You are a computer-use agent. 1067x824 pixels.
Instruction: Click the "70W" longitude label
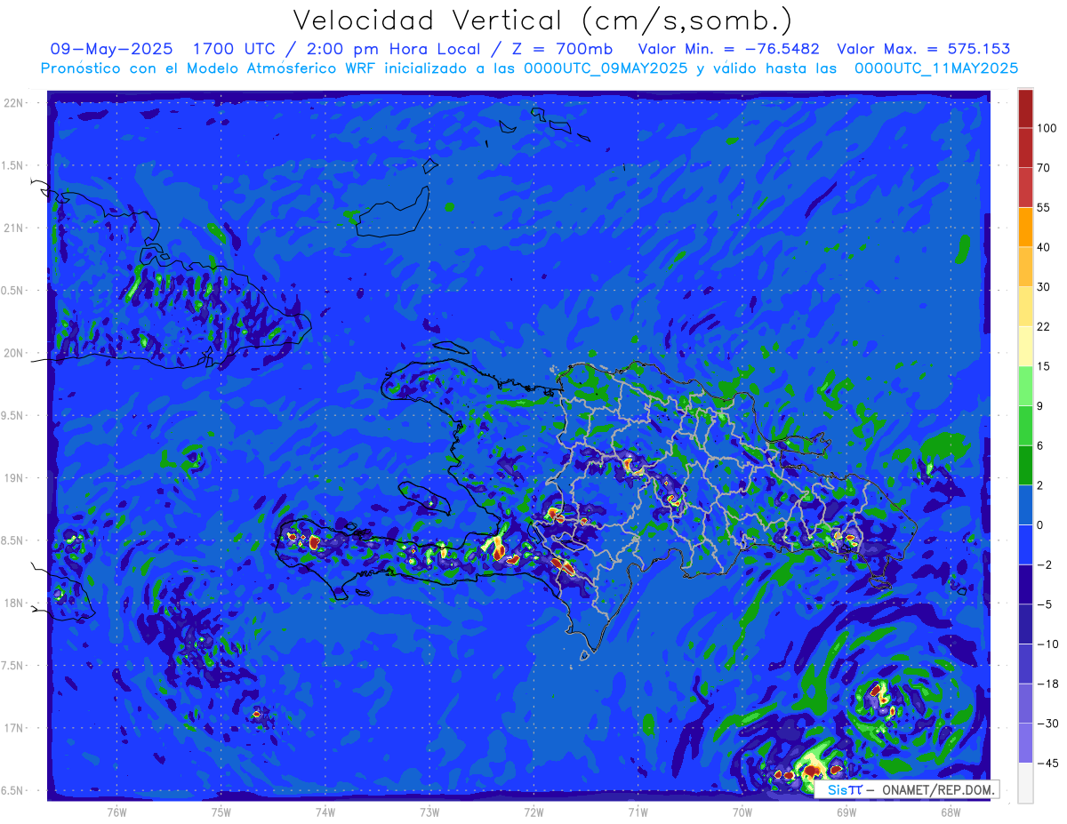(x=742, y=812)
